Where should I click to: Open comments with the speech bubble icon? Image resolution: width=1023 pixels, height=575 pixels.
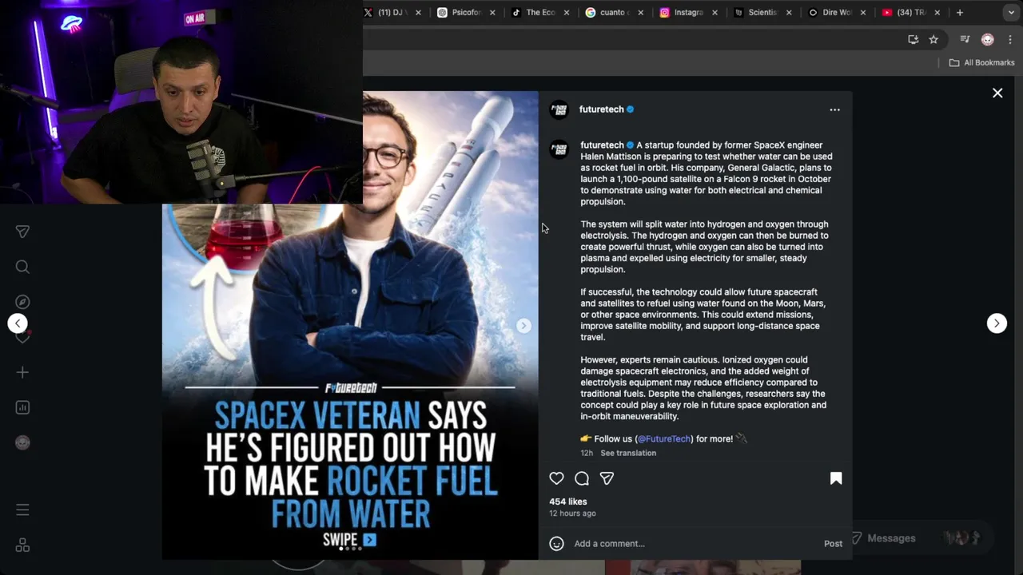click(582, 478)
